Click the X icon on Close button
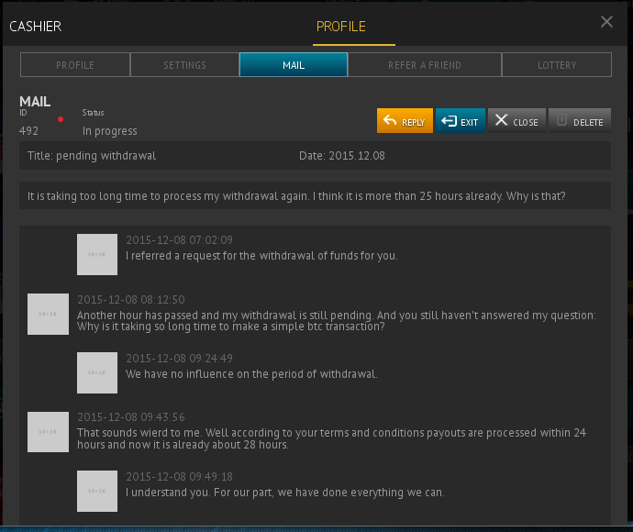The image size is (633, 532). (x=501, y=120)
